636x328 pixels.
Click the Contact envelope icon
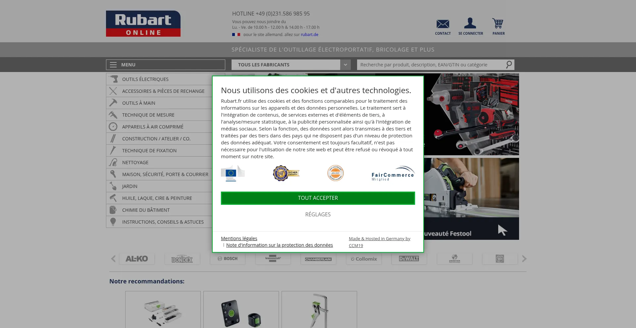[443, 24]
